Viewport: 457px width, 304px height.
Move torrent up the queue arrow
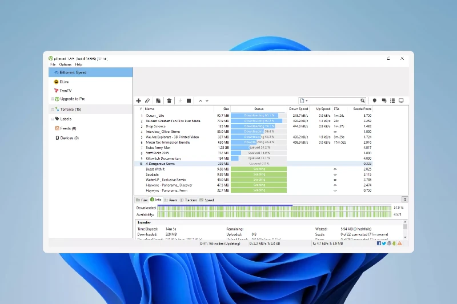pos(200,101)
